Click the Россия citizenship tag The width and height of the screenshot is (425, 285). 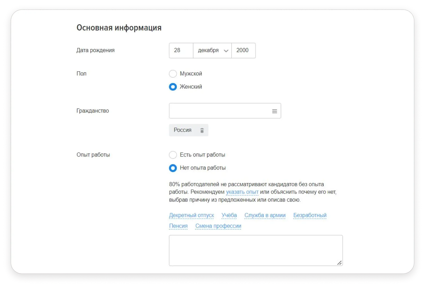(x=189, y=130)
